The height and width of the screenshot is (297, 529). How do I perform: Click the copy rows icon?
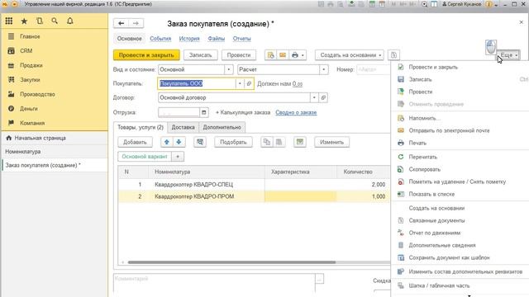[x=267, y=142]
